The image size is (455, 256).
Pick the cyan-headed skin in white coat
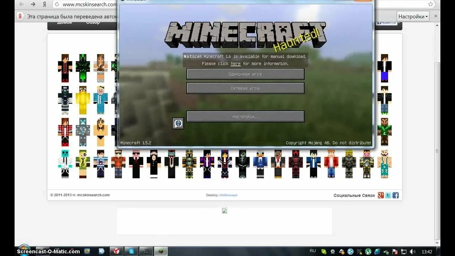[65, 164]
